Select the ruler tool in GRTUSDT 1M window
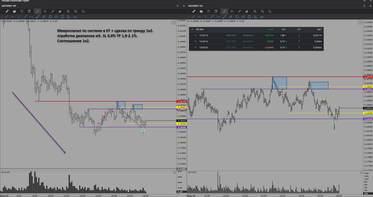This screenshot has width=373, height=197. click(x=231, y=17)
